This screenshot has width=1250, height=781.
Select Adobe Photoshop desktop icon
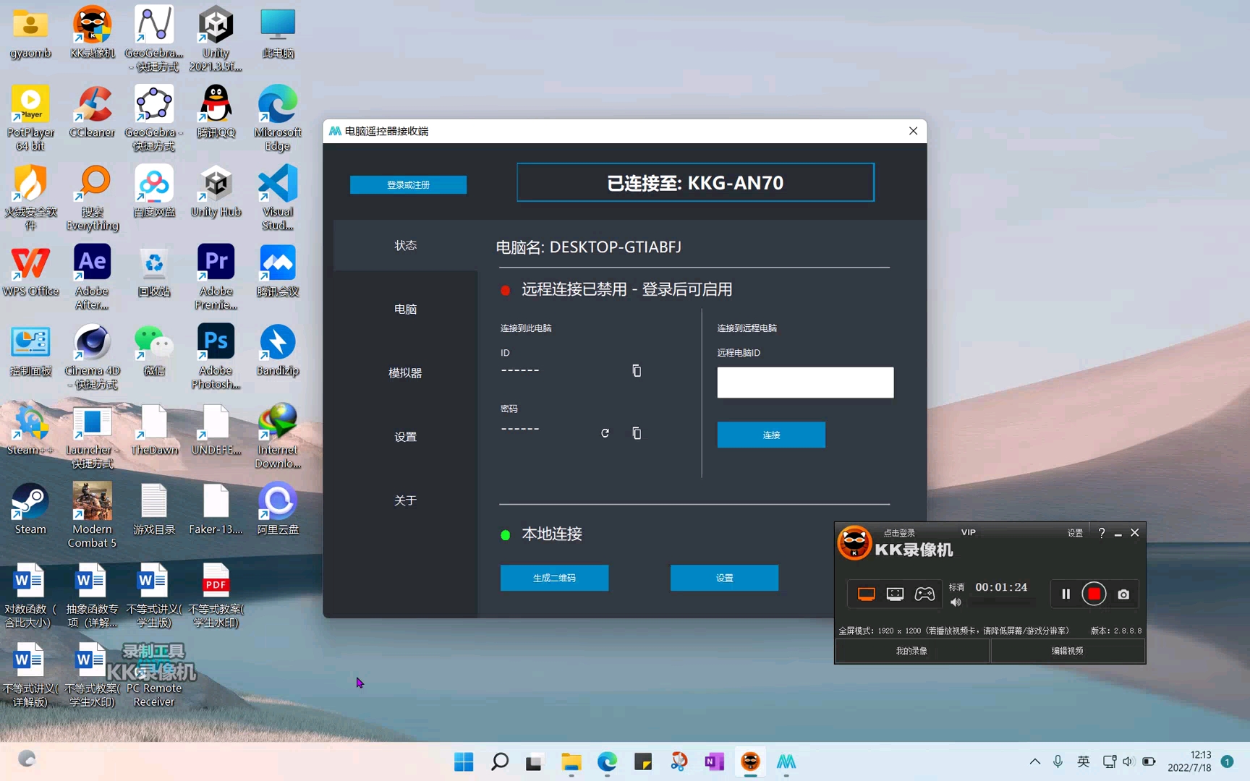point(216,357)
